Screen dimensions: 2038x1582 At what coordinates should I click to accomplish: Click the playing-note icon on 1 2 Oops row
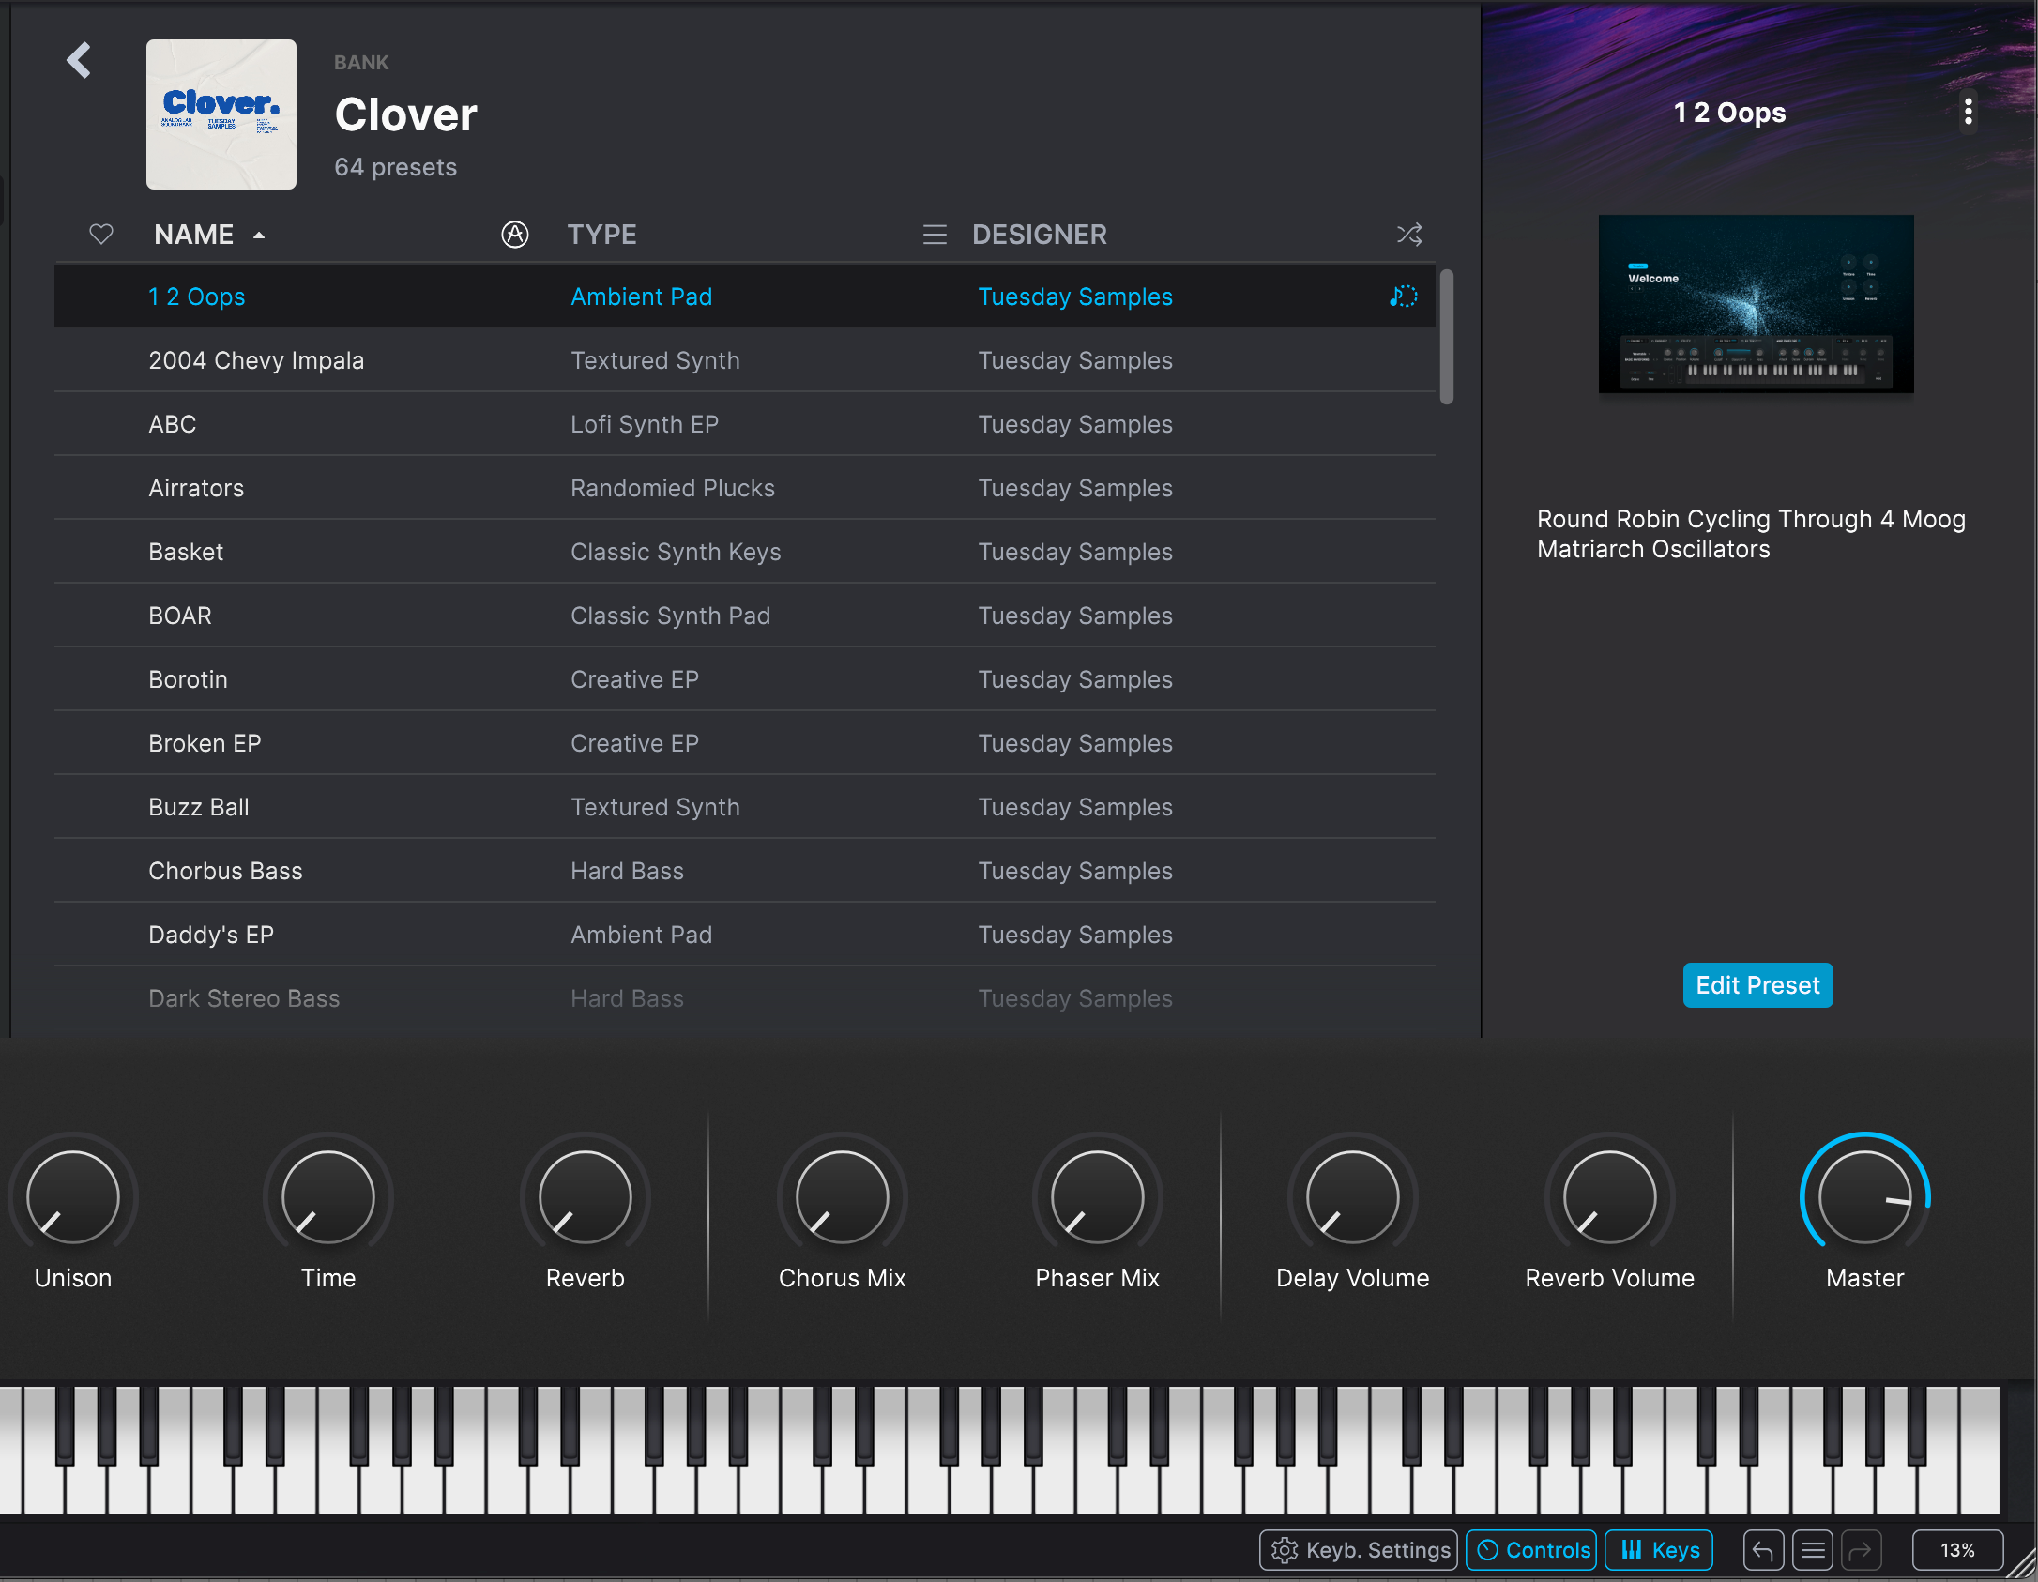coord(1403,297)
